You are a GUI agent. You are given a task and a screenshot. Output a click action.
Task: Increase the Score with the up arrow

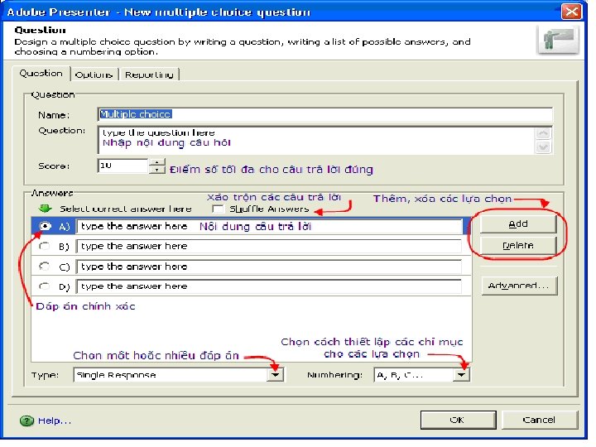click(x=157, y=162)
